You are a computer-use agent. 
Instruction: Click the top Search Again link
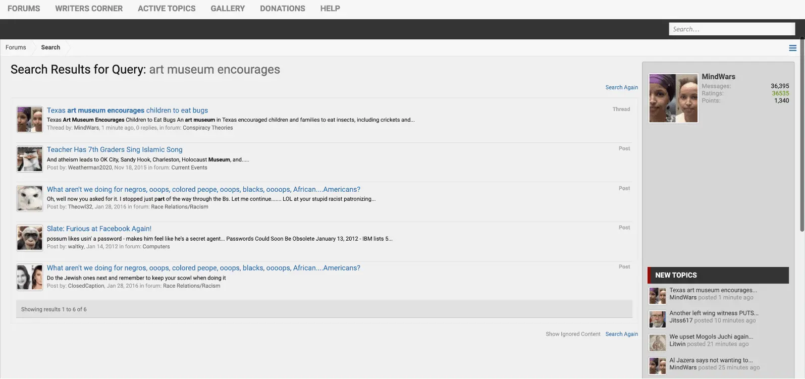(x=621, y=87)
